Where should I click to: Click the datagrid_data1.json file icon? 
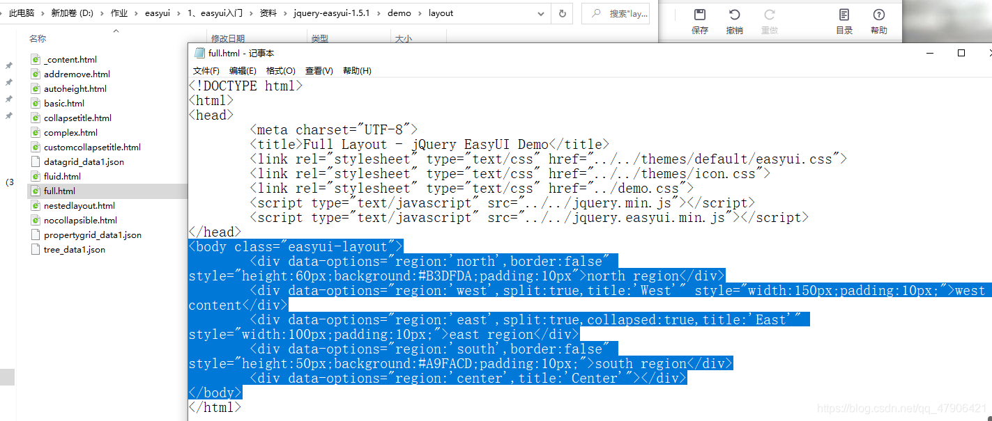[x=36, y=161]
